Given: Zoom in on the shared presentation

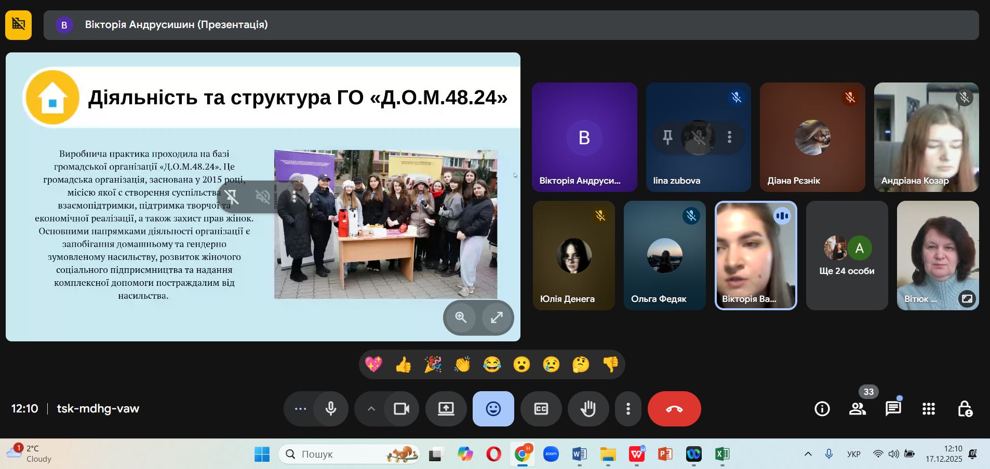Looking at the screenshot, I should click(x=461, y=318).
